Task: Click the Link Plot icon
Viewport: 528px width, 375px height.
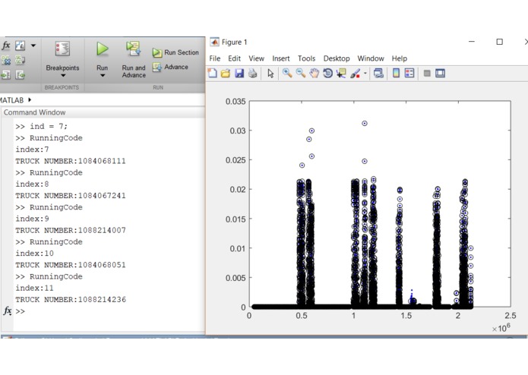Action: click(378, 73)
